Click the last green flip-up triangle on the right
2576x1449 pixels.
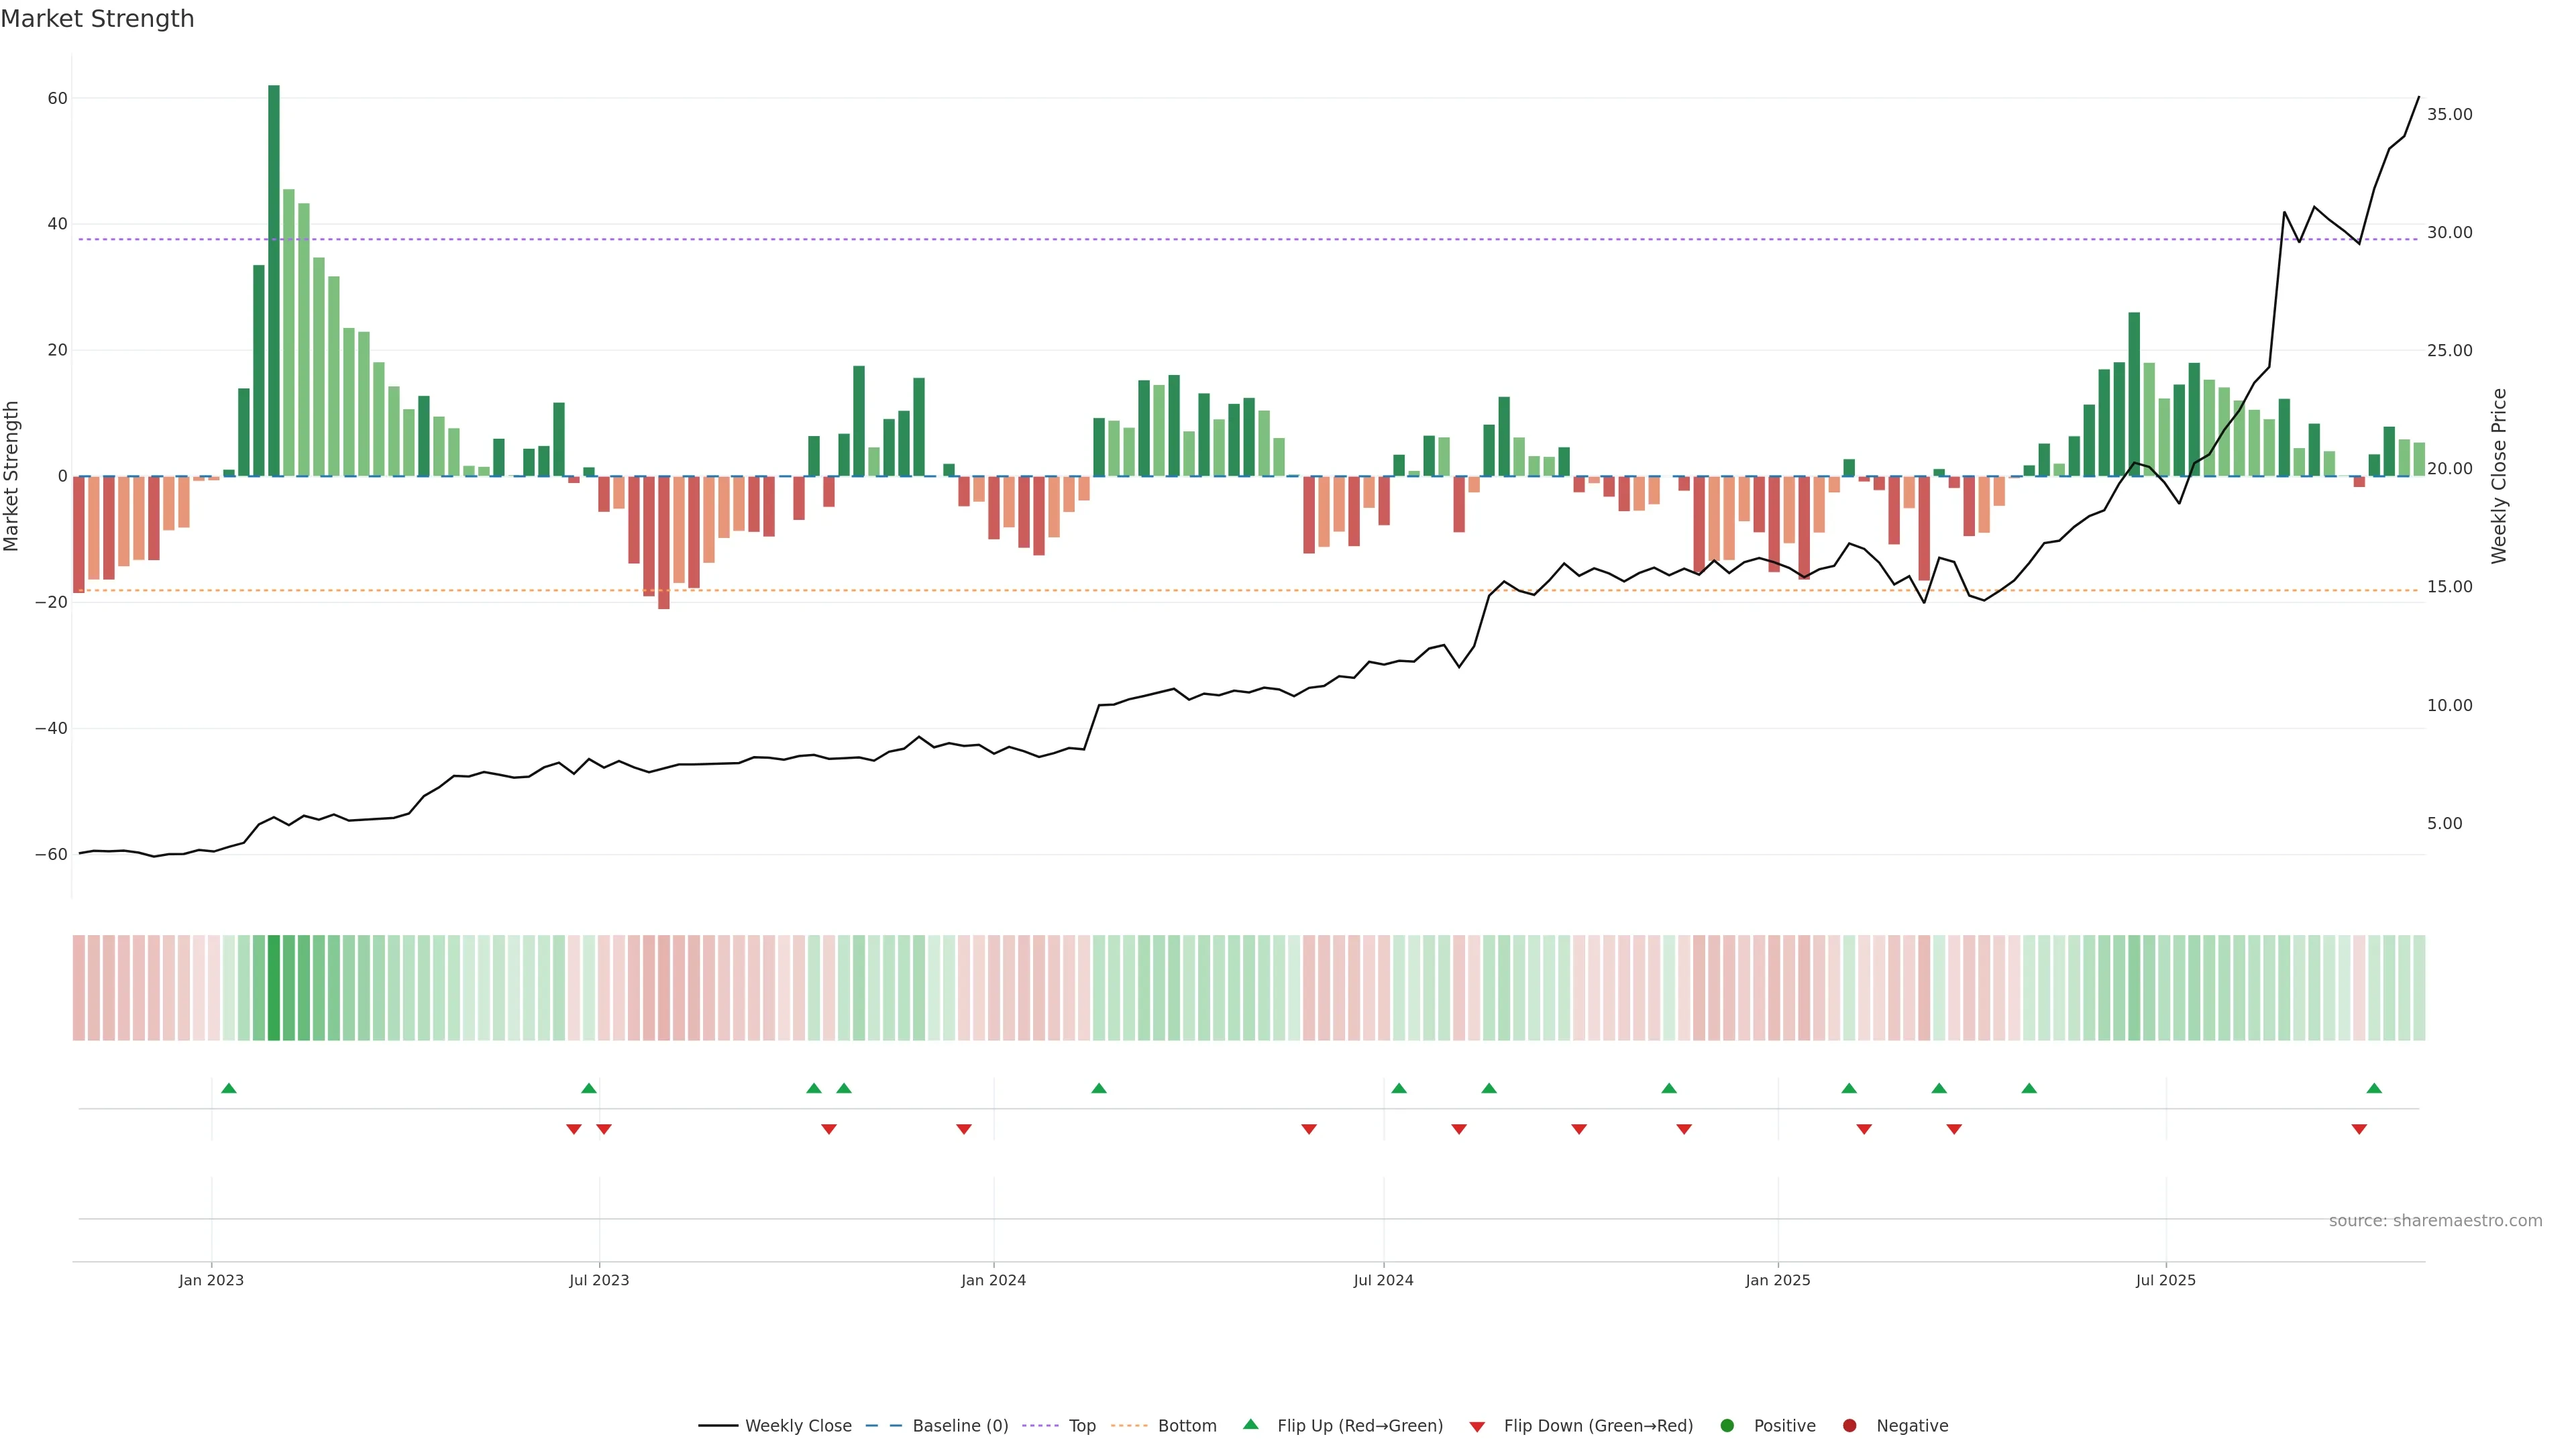click(x=2374, y=1088)
